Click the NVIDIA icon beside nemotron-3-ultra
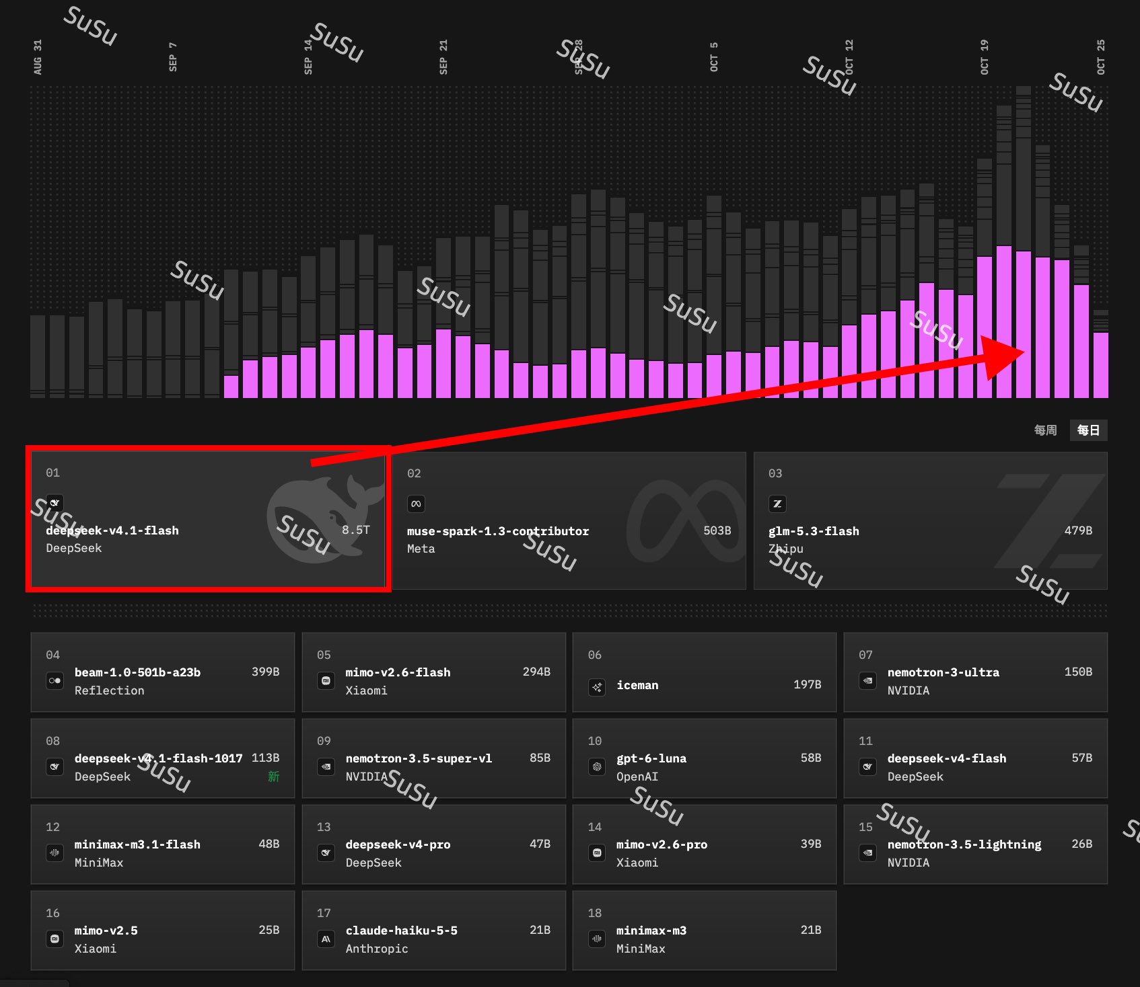The height and width of the screenshot is (987, 1140). [867, 680]
